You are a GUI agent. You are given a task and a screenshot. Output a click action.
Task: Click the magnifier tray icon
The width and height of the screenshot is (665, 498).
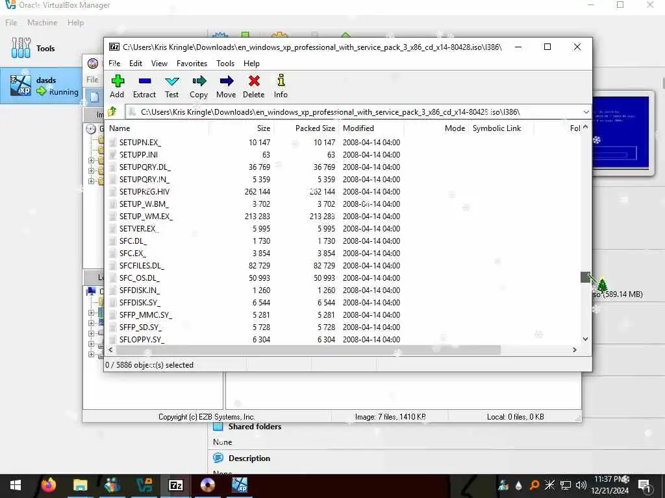point(534,485)
